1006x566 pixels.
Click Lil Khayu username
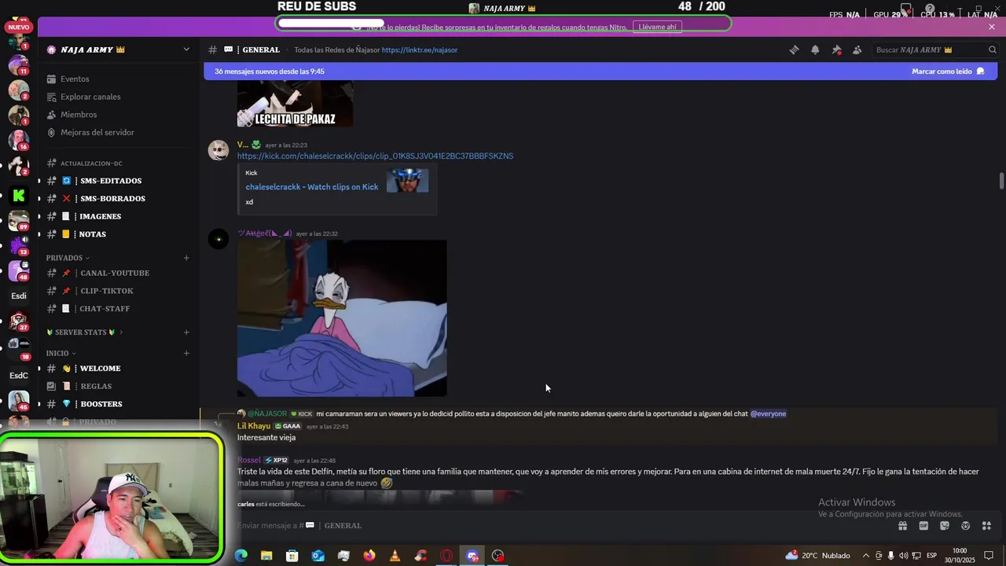pyautogui.click(x=254, y=426)
